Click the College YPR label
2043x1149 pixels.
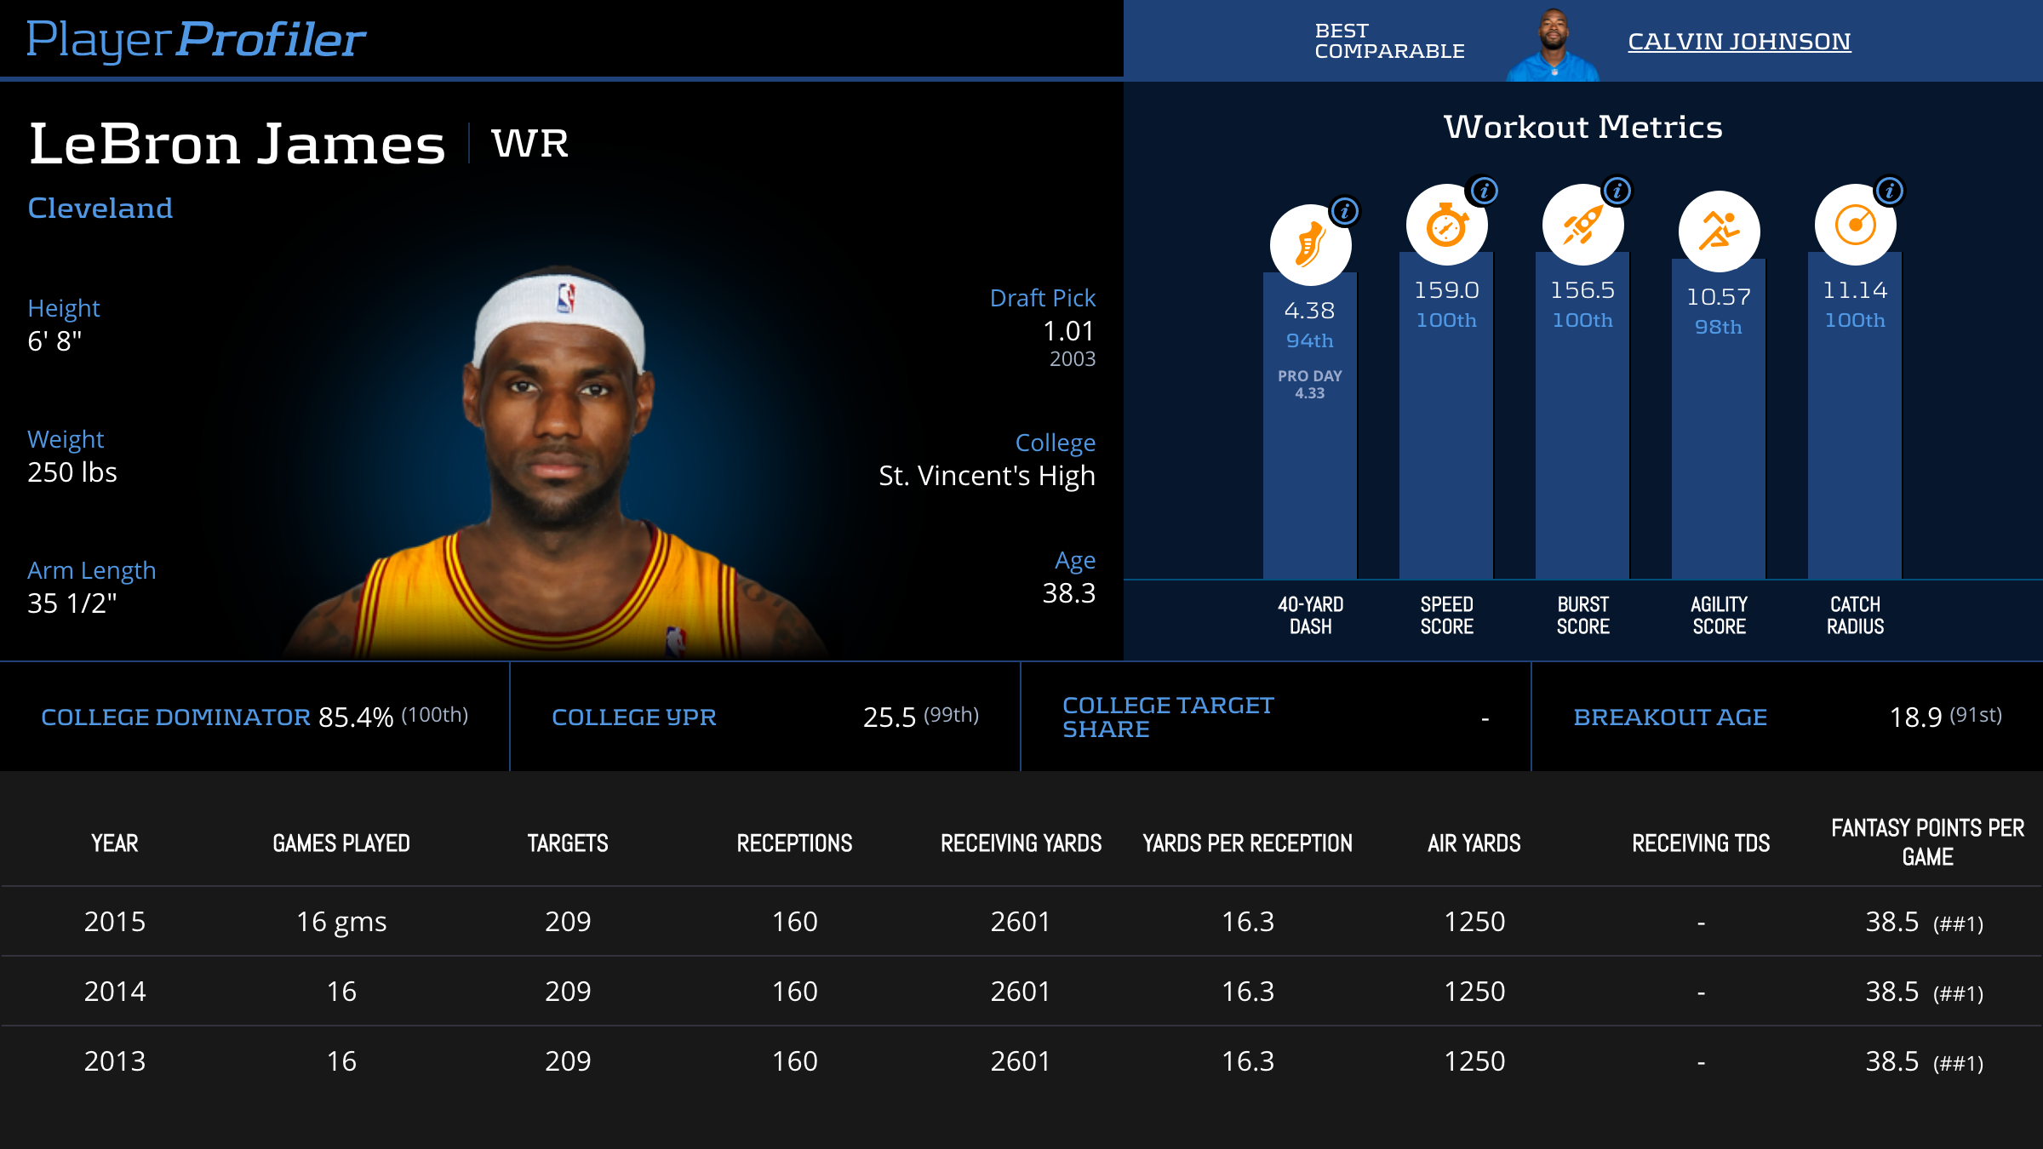click(633, 717)
